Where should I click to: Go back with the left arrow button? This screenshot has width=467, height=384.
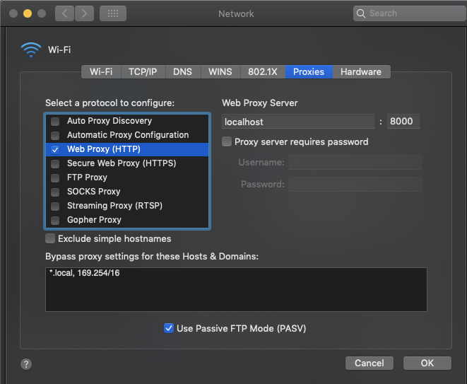(x=64, y=13)
